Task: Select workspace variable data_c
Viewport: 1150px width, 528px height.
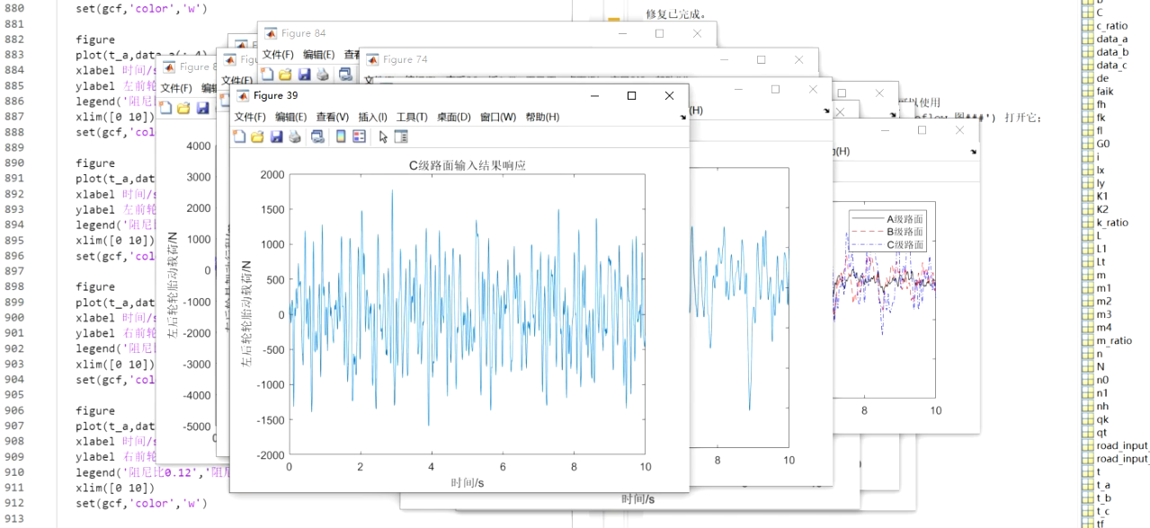Action: (1106, 66)
